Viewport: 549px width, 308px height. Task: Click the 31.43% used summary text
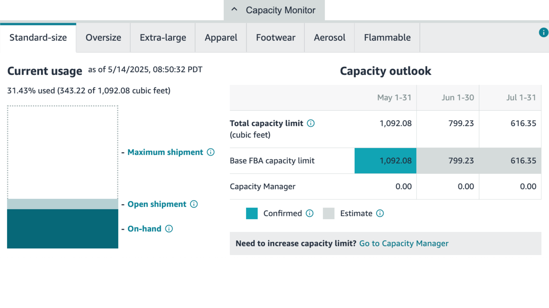(x=89, y=91)
